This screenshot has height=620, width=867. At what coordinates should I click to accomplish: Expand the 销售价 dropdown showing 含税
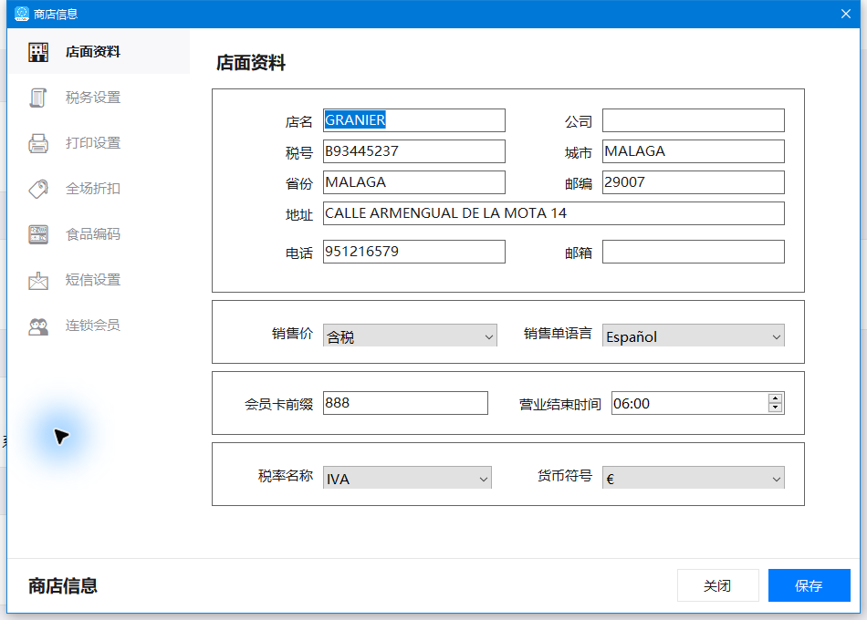[410, 336]
